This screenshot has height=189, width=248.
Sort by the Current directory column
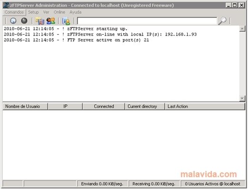145,106
